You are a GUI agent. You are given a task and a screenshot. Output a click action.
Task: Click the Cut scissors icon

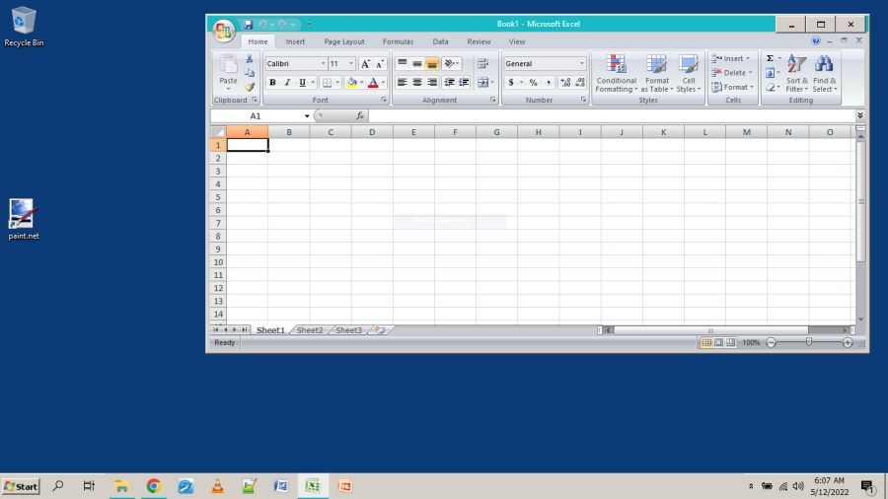coord(250,59)
